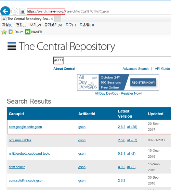Image resolution: width=171 pixels, height=190 pixels.
Task: Click the Latest Version column header
Action: (125, 114)
